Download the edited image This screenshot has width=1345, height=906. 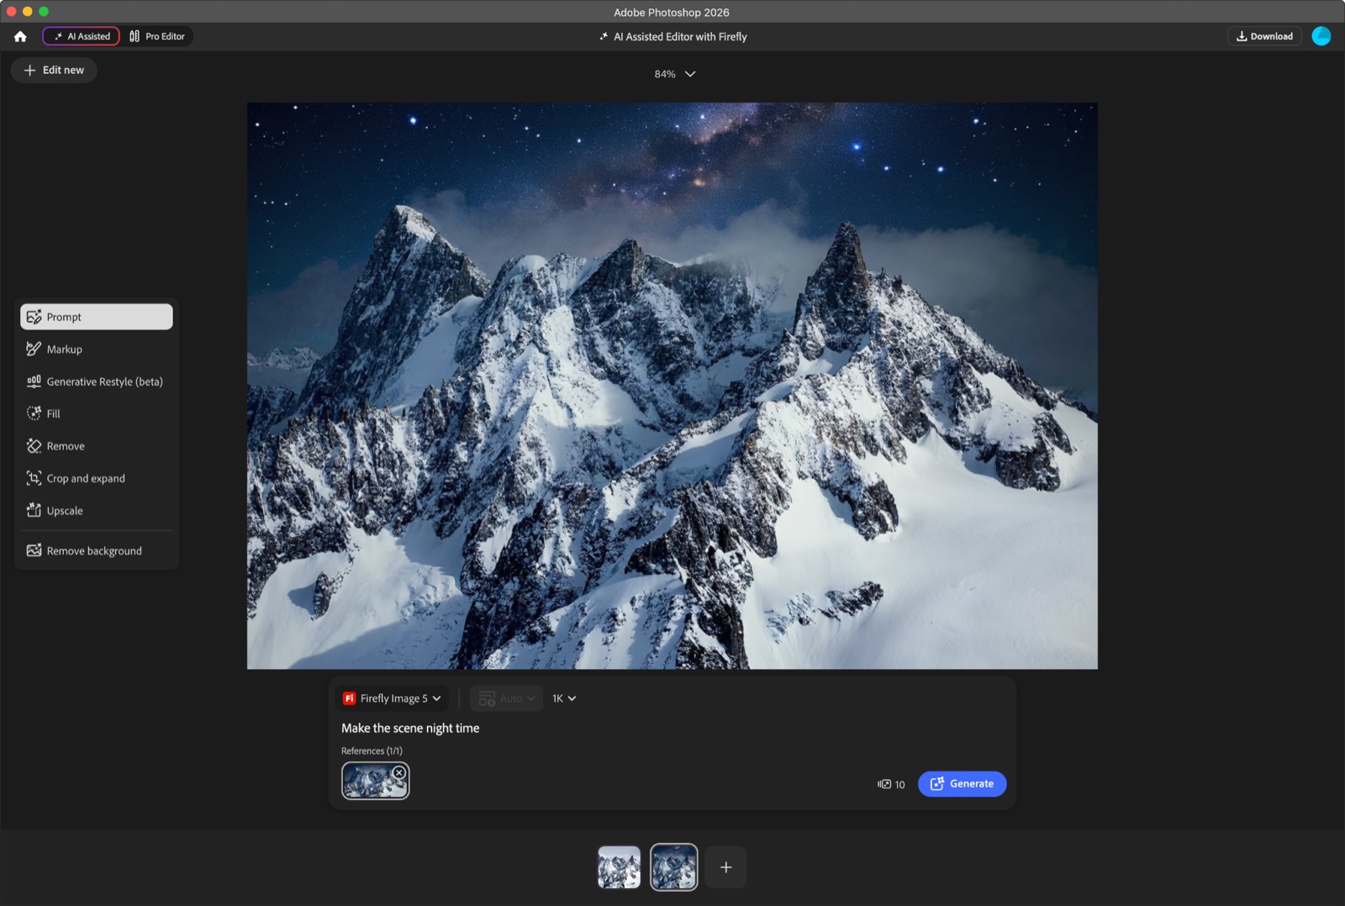(1264, 36)
